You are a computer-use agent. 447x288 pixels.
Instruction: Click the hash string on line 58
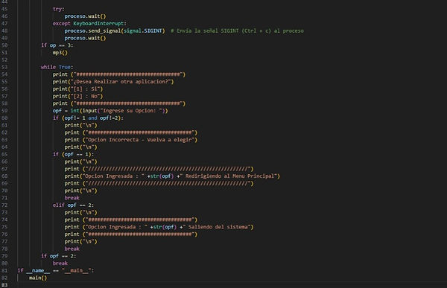[128, 103]
